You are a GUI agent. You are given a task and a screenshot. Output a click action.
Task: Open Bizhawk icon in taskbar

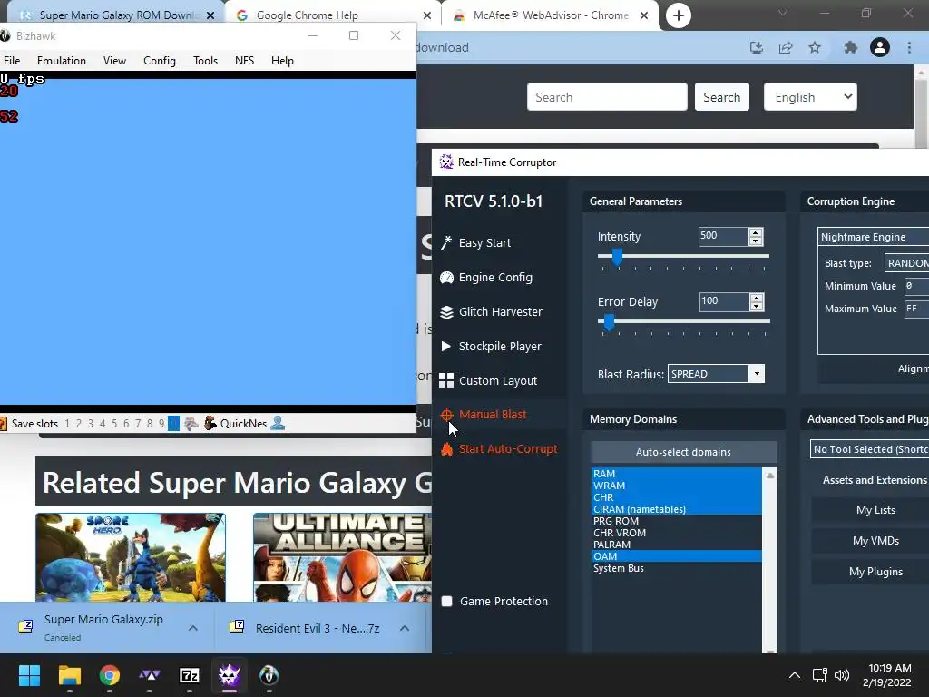coord(269,675)
